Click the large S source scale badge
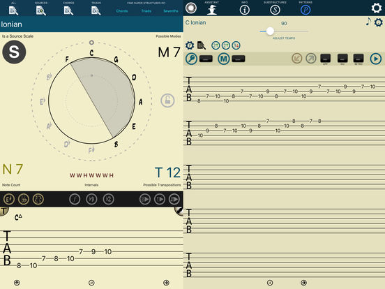 tap(14, 52)
